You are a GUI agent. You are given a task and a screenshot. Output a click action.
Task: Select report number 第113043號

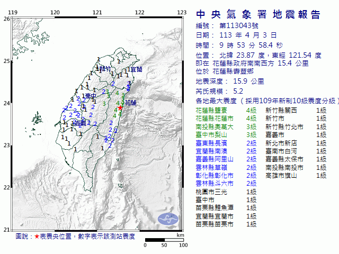click(x=239, y=26)
